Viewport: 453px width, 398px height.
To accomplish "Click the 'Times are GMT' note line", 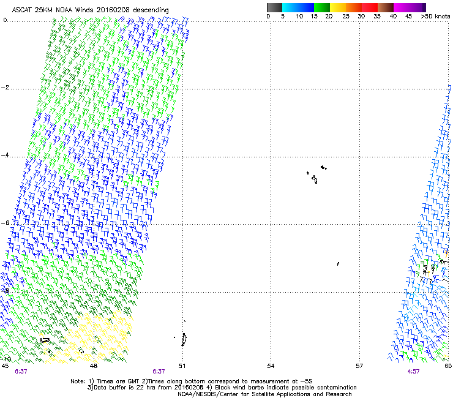I will tap(192, 381).
